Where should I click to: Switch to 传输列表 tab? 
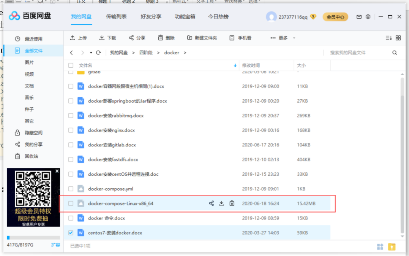coord(116,17)
